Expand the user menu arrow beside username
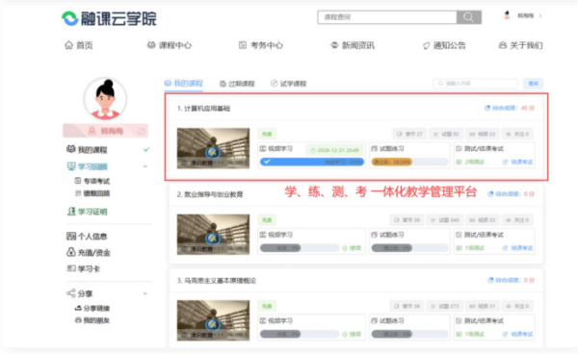 (x=540, y=15)
